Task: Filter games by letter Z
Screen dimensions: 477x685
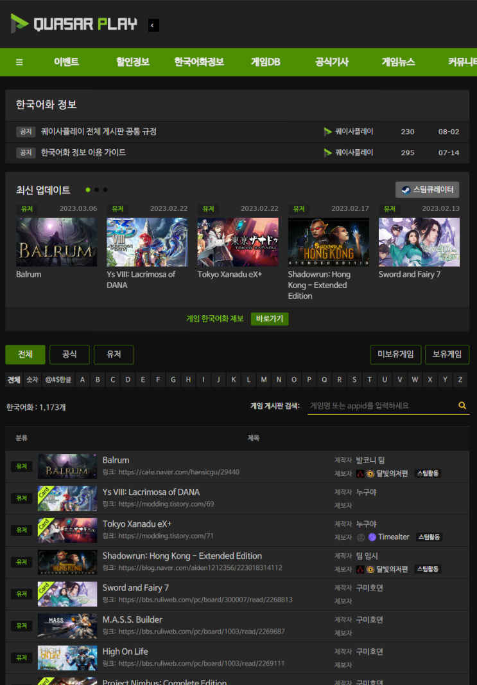Action: coord(460,379)
